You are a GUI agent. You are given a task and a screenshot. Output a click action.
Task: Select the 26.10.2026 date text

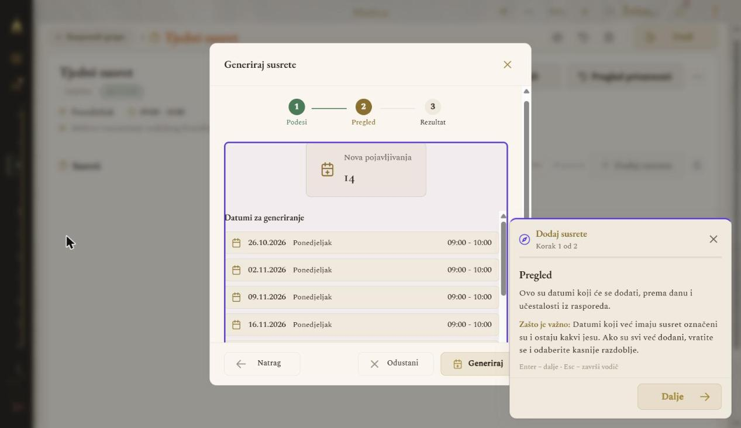267,243
